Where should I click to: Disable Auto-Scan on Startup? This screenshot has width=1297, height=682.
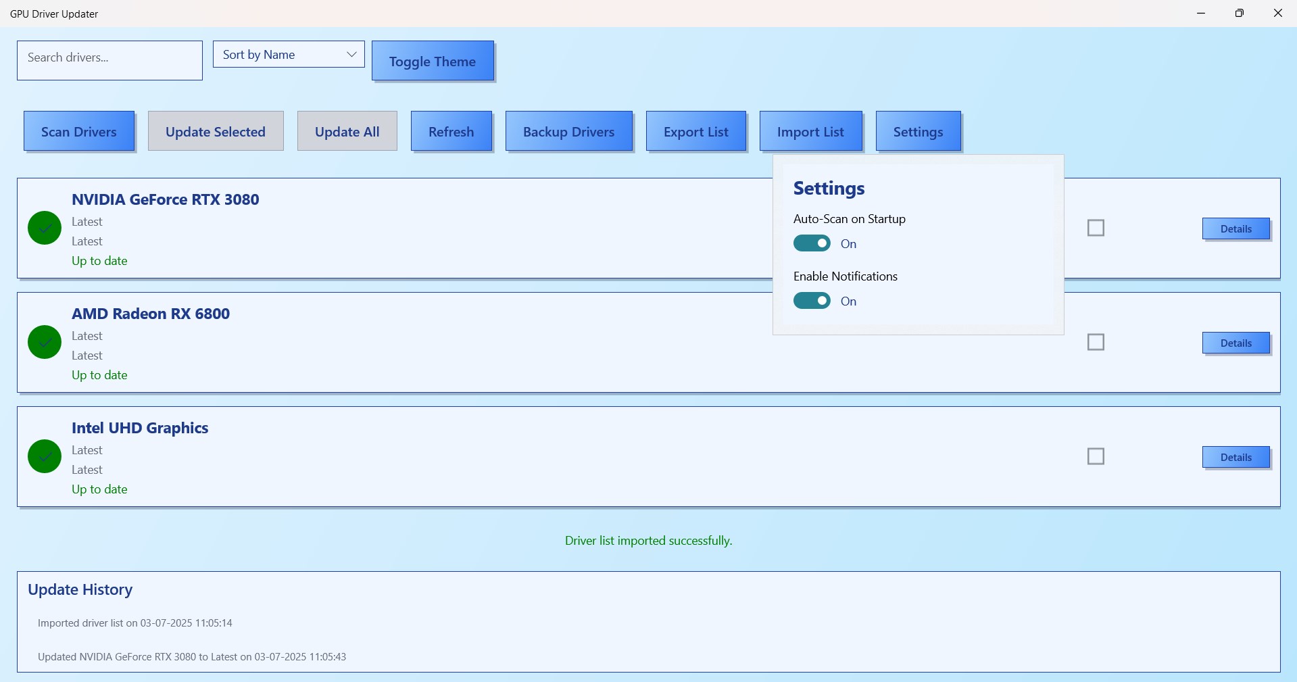pyautogui.click(x=812, y=243)
